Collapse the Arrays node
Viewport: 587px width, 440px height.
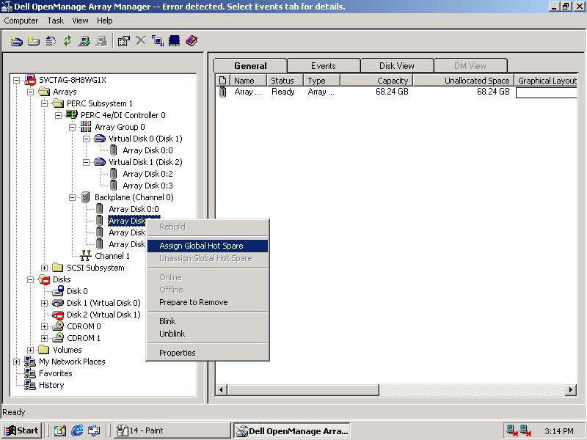30,92
